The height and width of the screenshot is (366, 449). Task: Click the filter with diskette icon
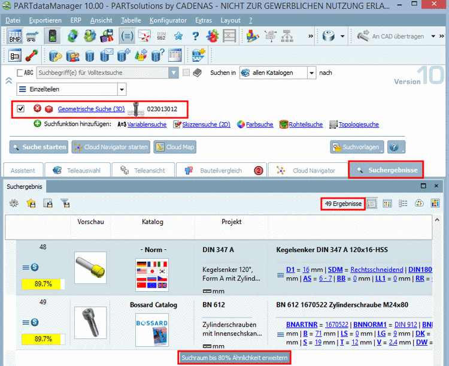tap(65, 203)
